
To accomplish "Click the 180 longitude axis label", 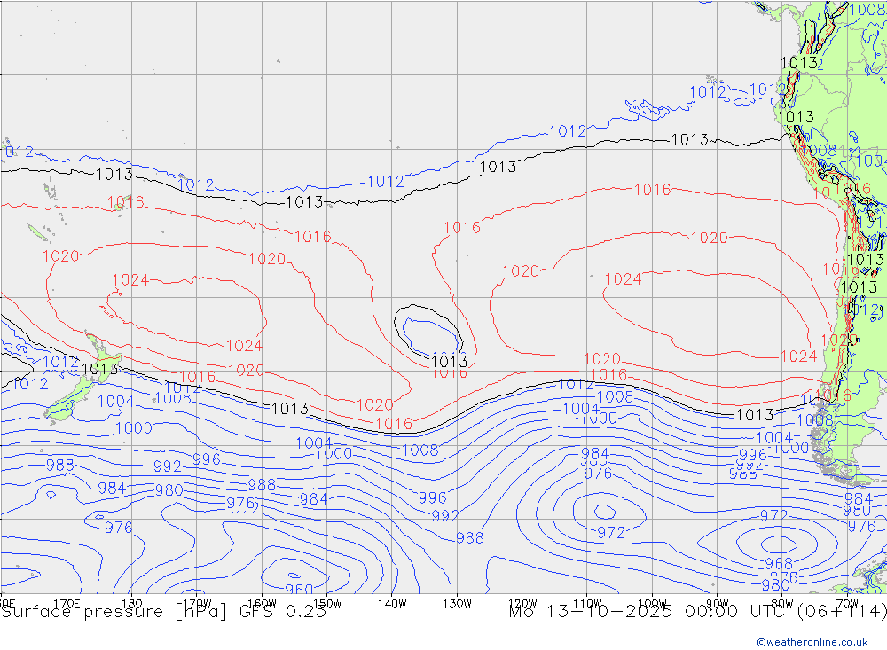I will pos(132,604).
